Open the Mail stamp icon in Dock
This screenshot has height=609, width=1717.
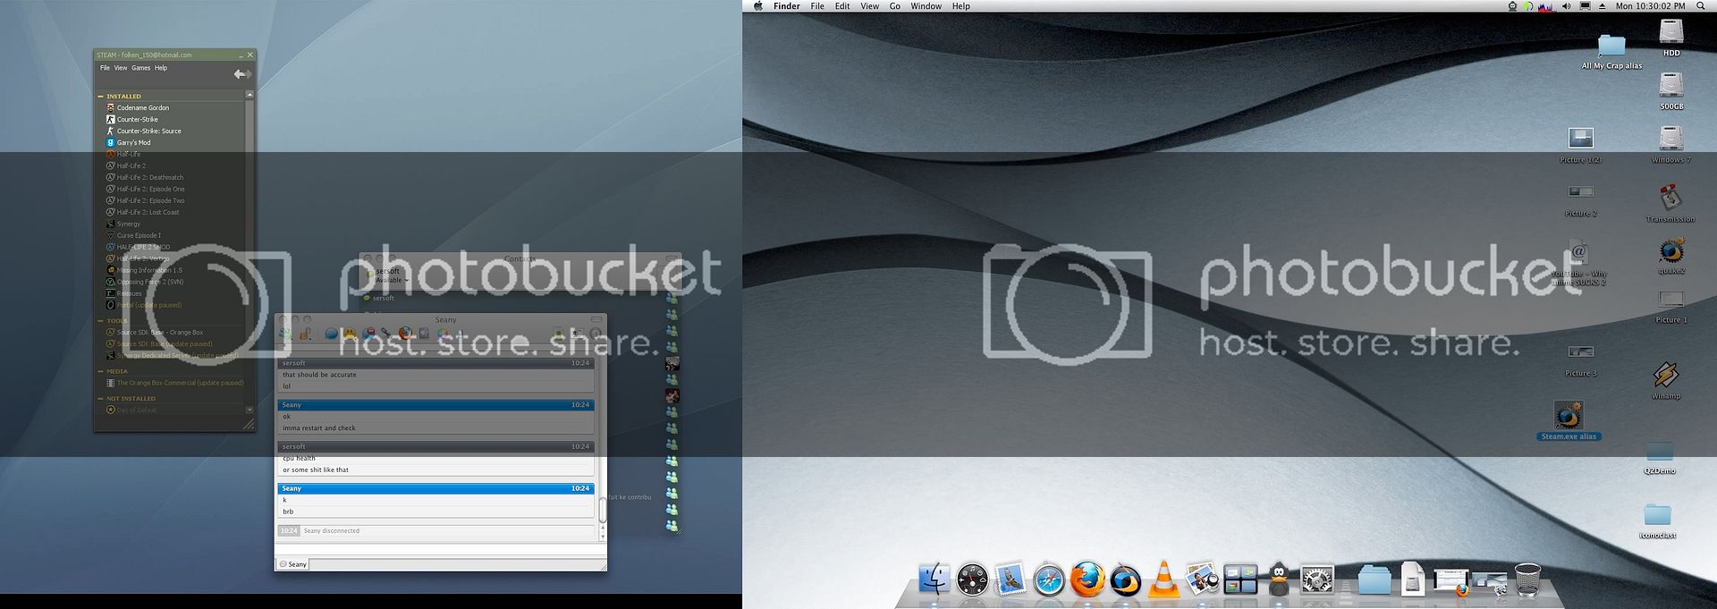pyautogui.click(x=1011, y=579)
